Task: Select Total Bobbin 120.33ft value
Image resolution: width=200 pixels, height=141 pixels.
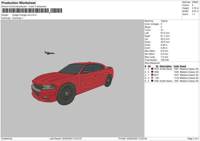Action: (165, 60)
